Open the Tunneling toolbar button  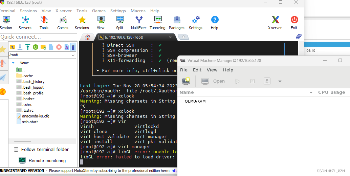click(157, 23)
